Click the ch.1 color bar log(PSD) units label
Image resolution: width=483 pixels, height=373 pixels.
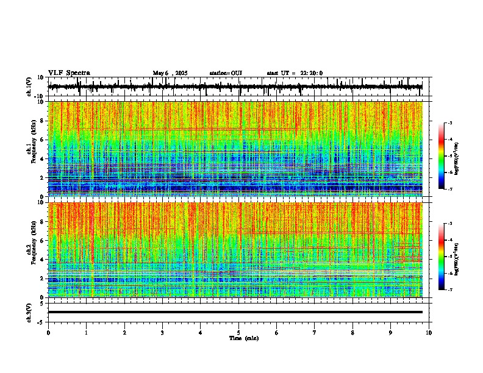457,159
